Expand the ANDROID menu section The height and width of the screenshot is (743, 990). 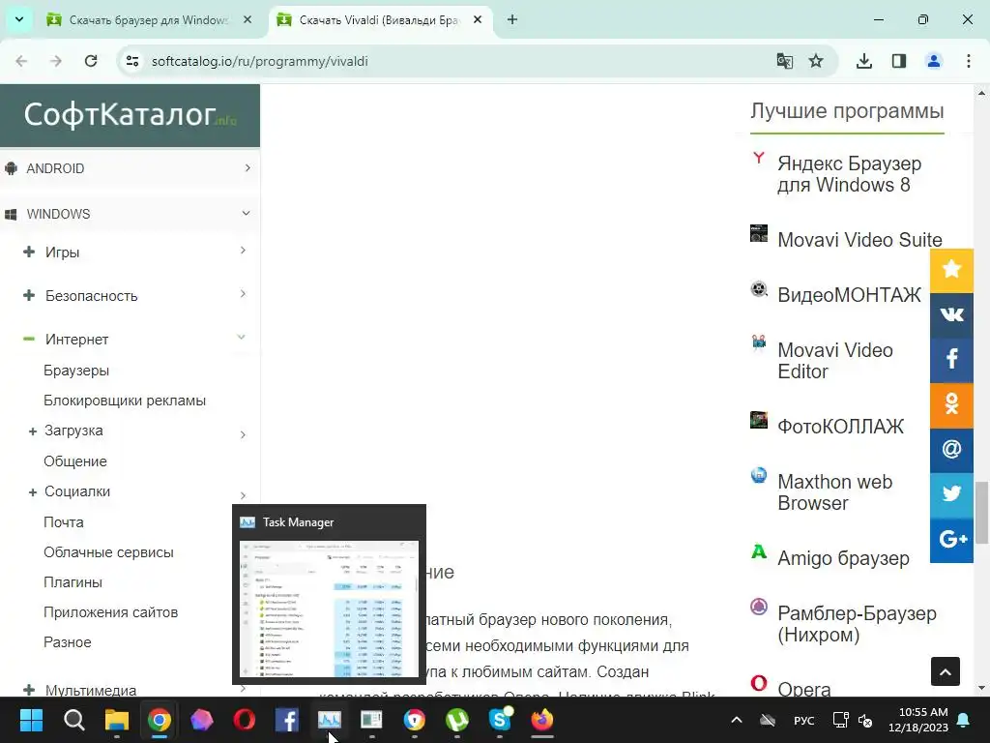coord(247,168)
